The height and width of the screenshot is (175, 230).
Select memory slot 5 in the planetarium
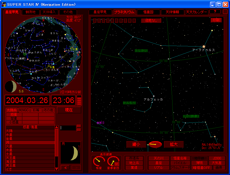(x=117, y=21)
